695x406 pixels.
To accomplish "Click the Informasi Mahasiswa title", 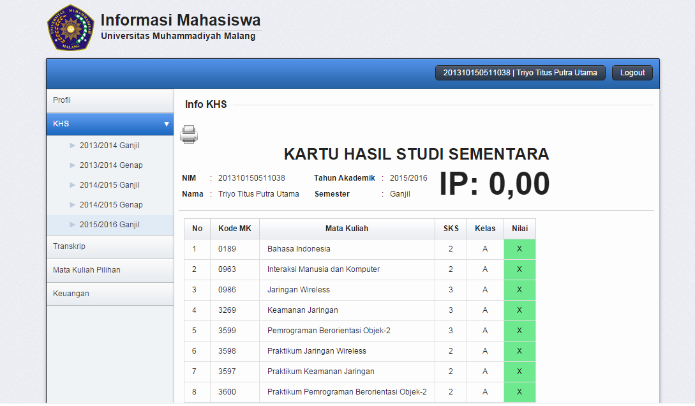I will (x=181, y=20).
